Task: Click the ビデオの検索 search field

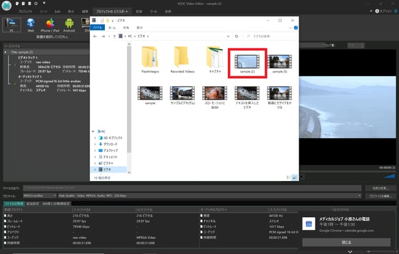Action: point(270,36)
